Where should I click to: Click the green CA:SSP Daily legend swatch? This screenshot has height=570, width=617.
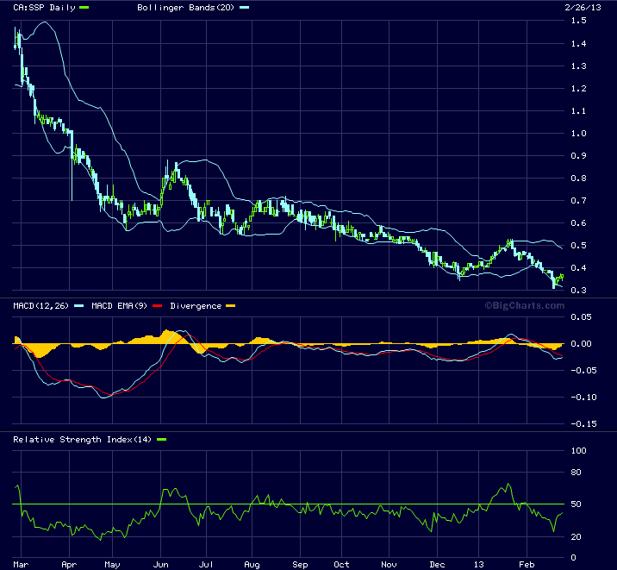84,8
